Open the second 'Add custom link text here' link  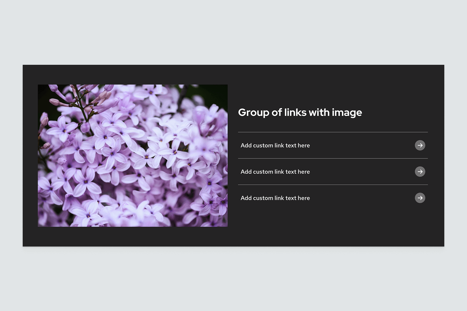[275, 172]
